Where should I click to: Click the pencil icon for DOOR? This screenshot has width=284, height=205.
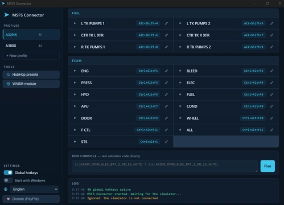coord(166,118)
